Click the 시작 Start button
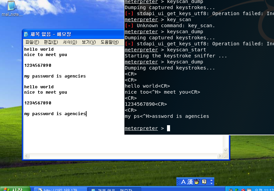 coord(15,189)
